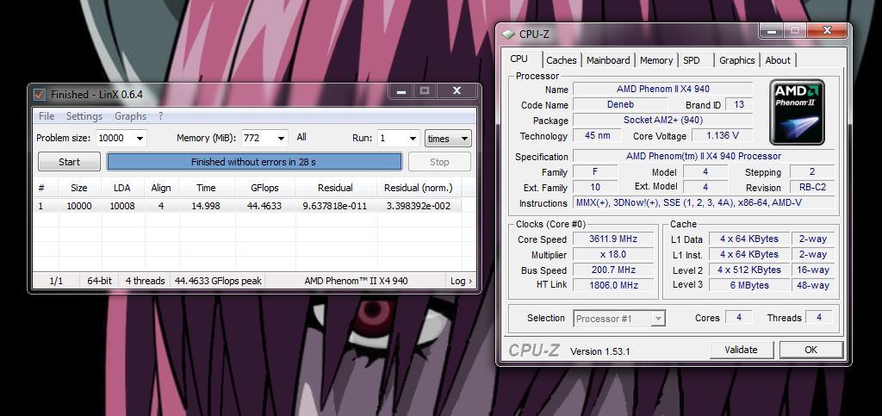Click the CPU-Z title bar icon
This screenshot has height=416, width=882.
pos(508,34)
